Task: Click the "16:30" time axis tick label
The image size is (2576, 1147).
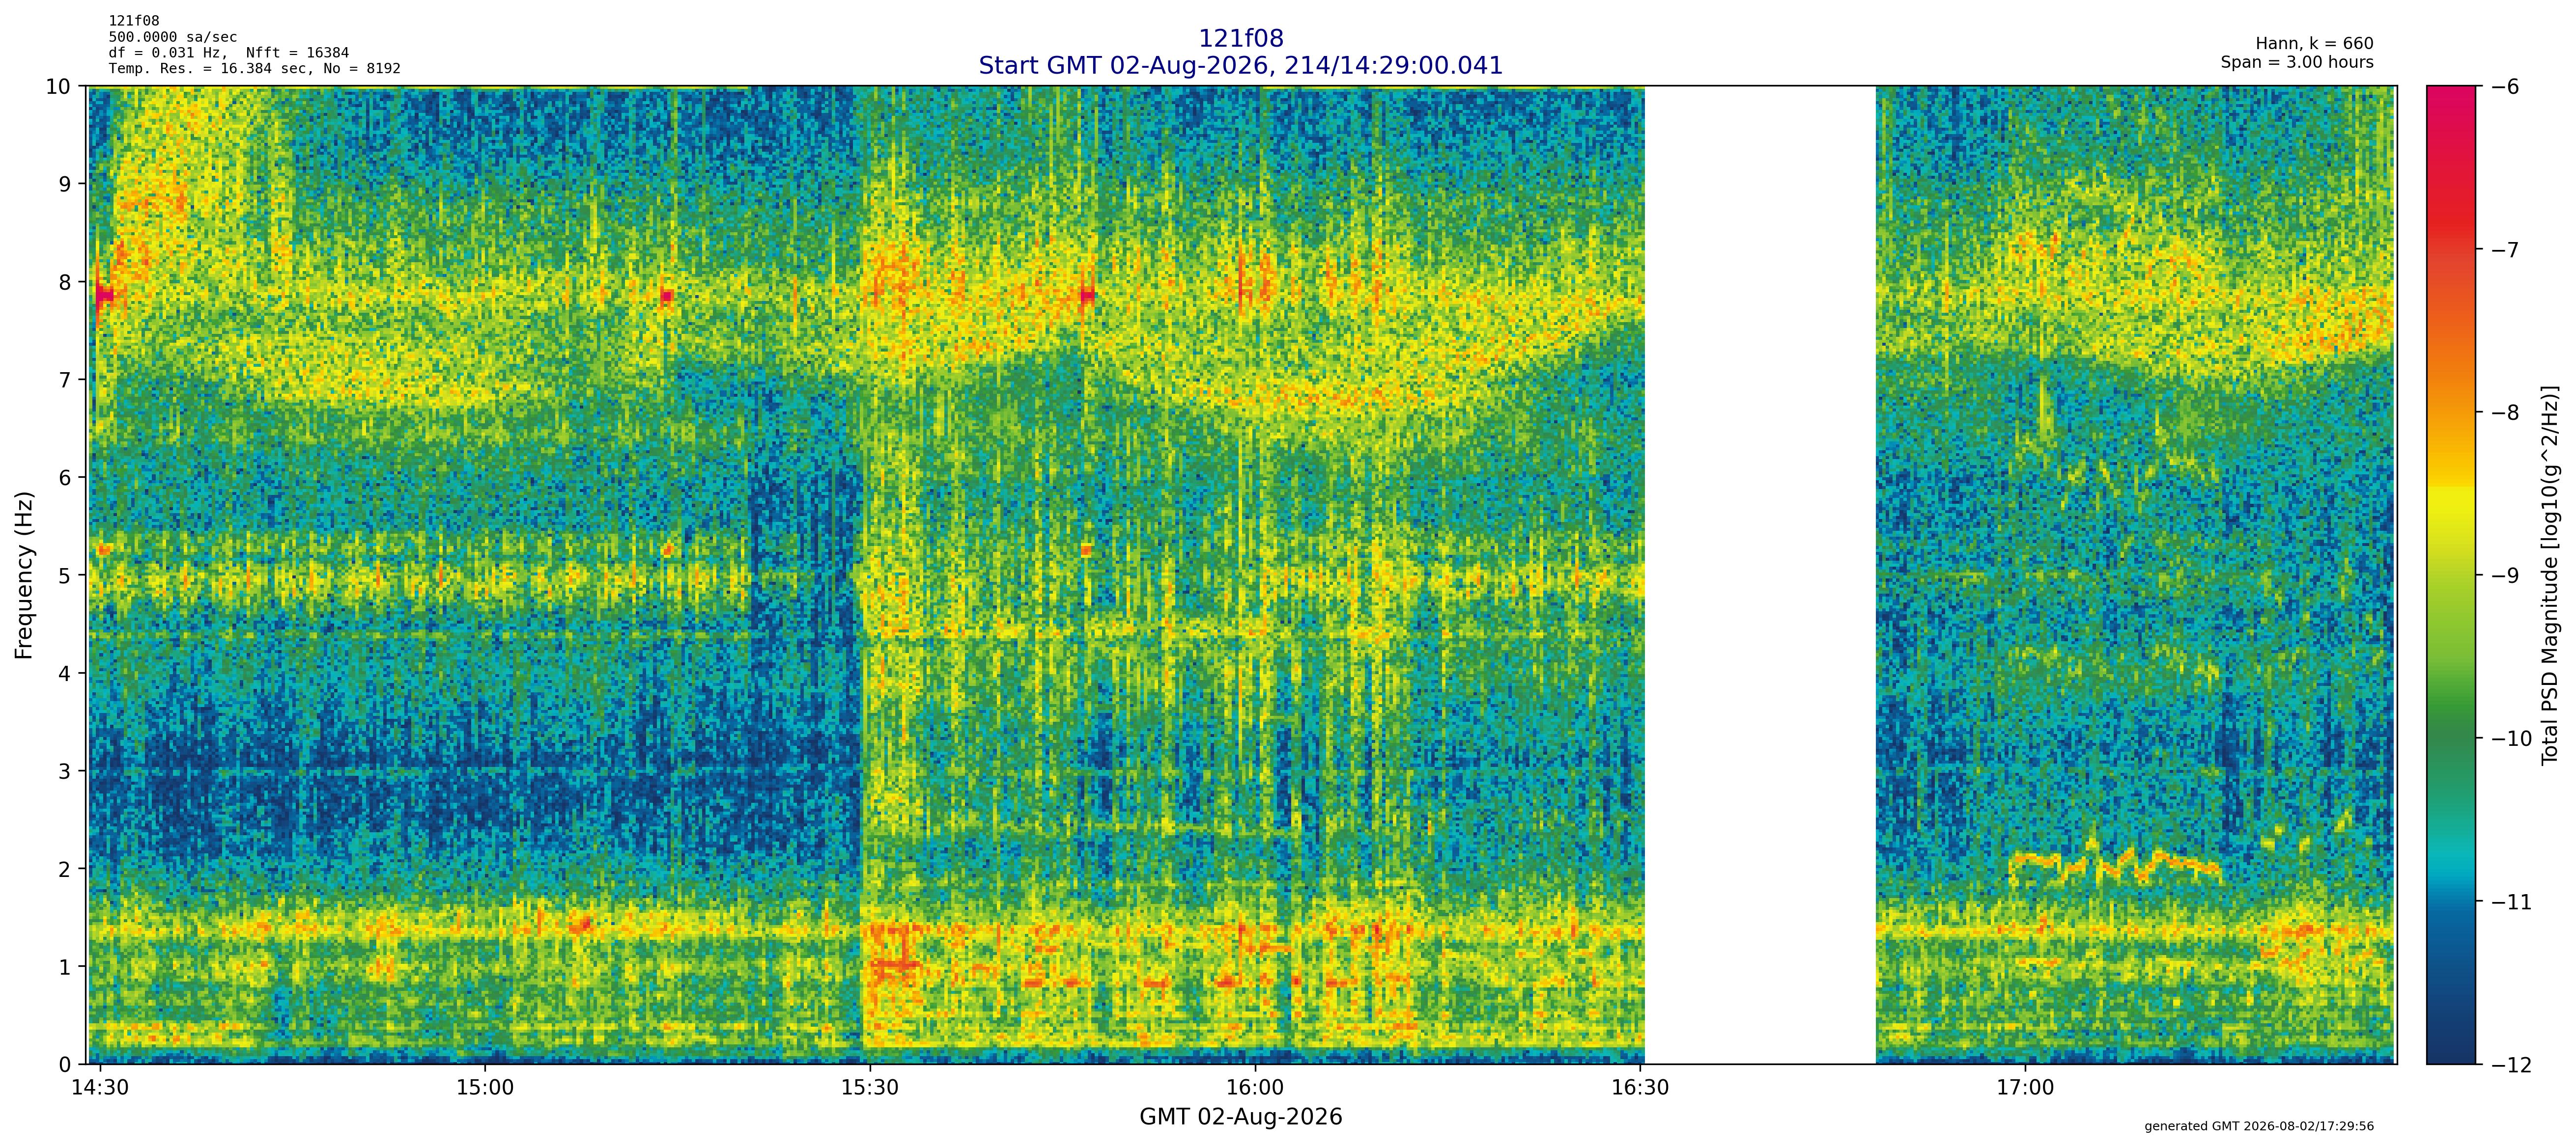Action: (x=1640, y=1087)
